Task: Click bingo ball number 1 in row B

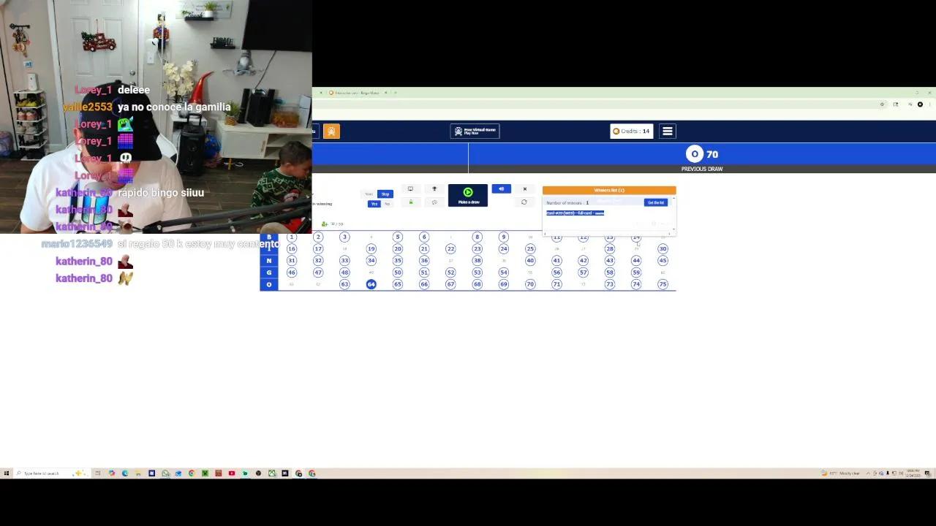Action: click(x=291, y=237)
